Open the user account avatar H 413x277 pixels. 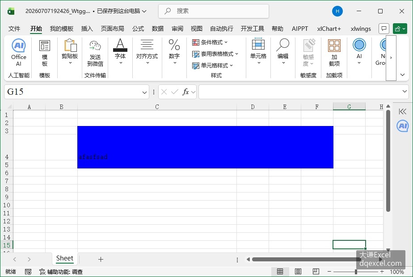pyautogui.click(x=337, y=11)
